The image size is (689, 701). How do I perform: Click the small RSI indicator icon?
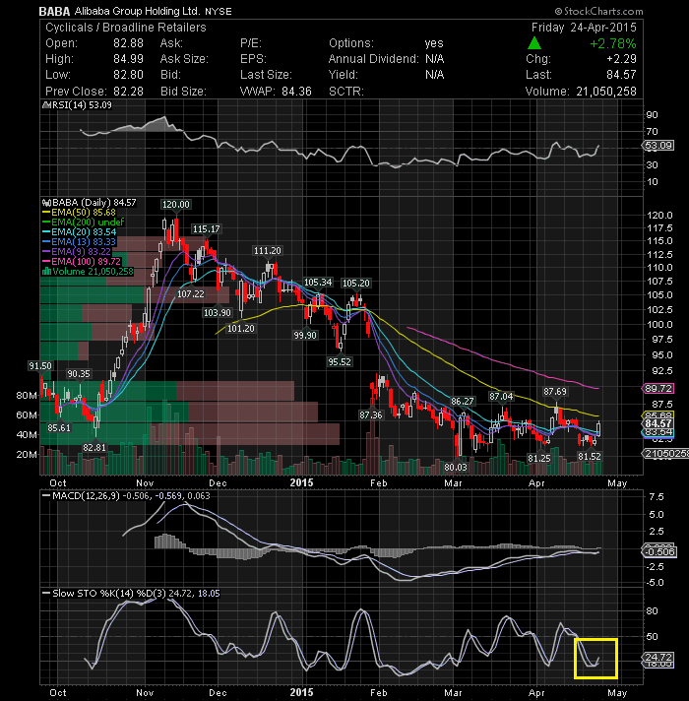coord(46,105)
